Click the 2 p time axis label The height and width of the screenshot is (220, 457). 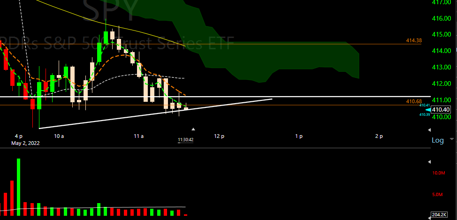[x=379, y=136]
